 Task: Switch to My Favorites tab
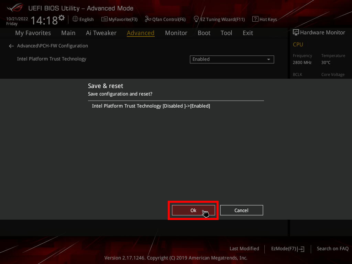33,33
